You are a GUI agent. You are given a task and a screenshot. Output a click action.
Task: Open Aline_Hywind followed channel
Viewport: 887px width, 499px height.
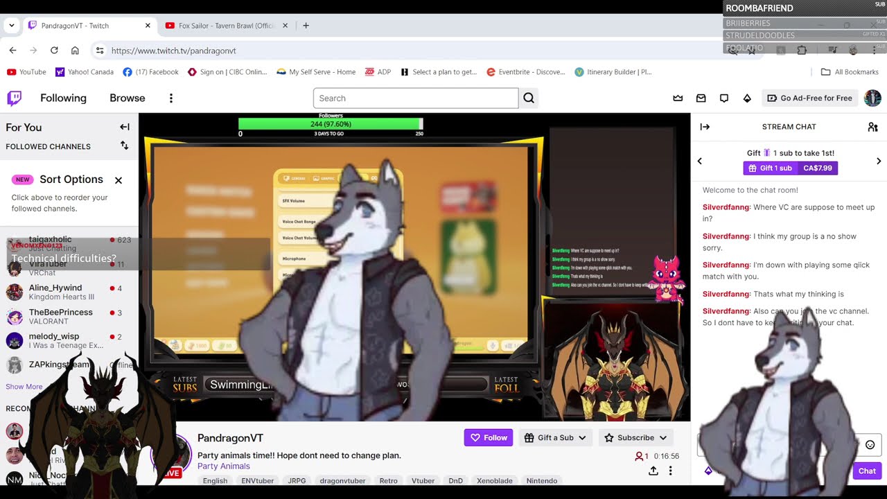pyautogui.click(x=69, y=292)
